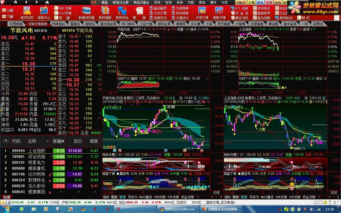Open 数据浏览器 data browser
This screenshot has width=341, height=213.
tap(86, 13)
